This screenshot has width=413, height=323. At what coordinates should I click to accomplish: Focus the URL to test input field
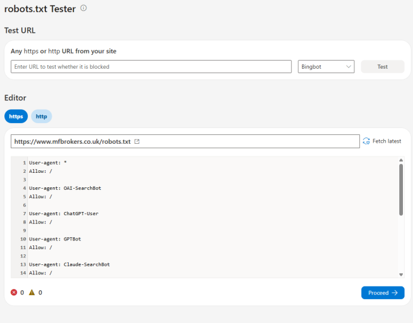tap(151, 67)
